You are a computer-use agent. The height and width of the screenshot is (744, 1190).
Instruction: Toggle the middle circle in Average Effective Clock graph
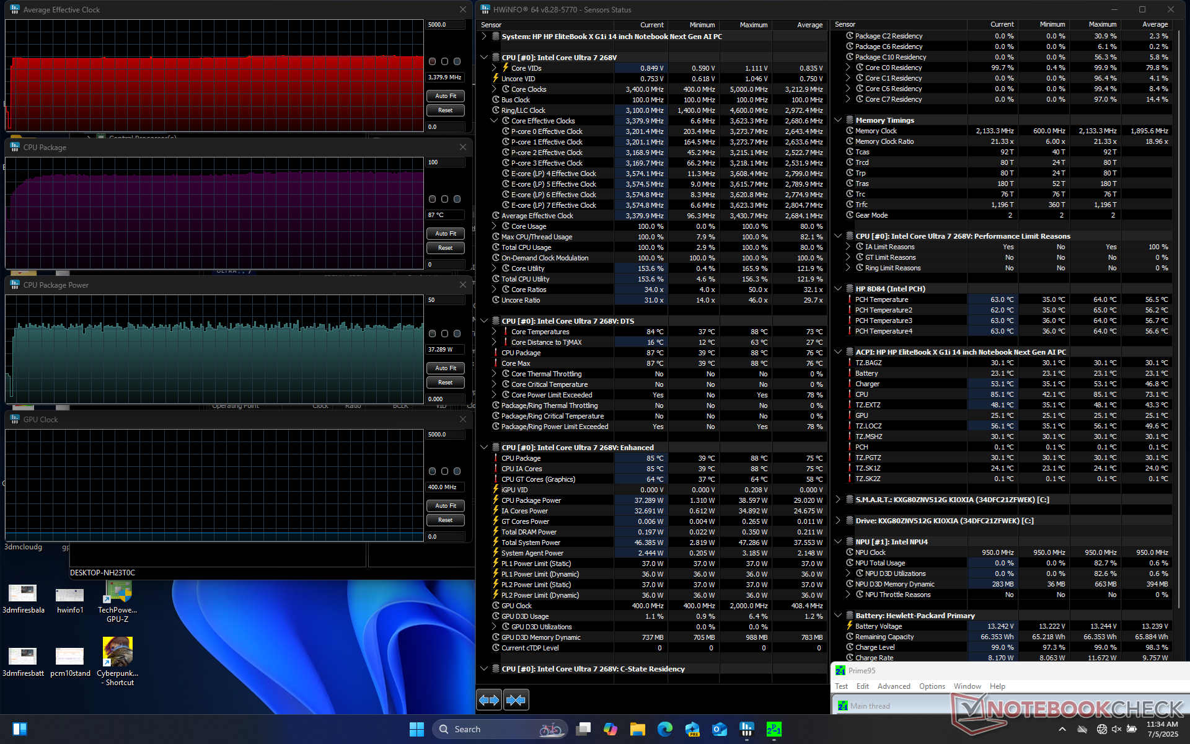[444, 61]
